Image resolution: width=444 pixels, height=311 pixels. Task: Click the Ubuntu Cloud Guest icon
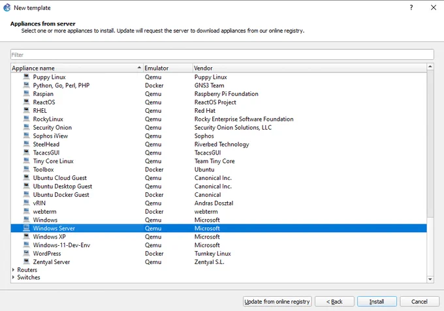tap(26, 177)
